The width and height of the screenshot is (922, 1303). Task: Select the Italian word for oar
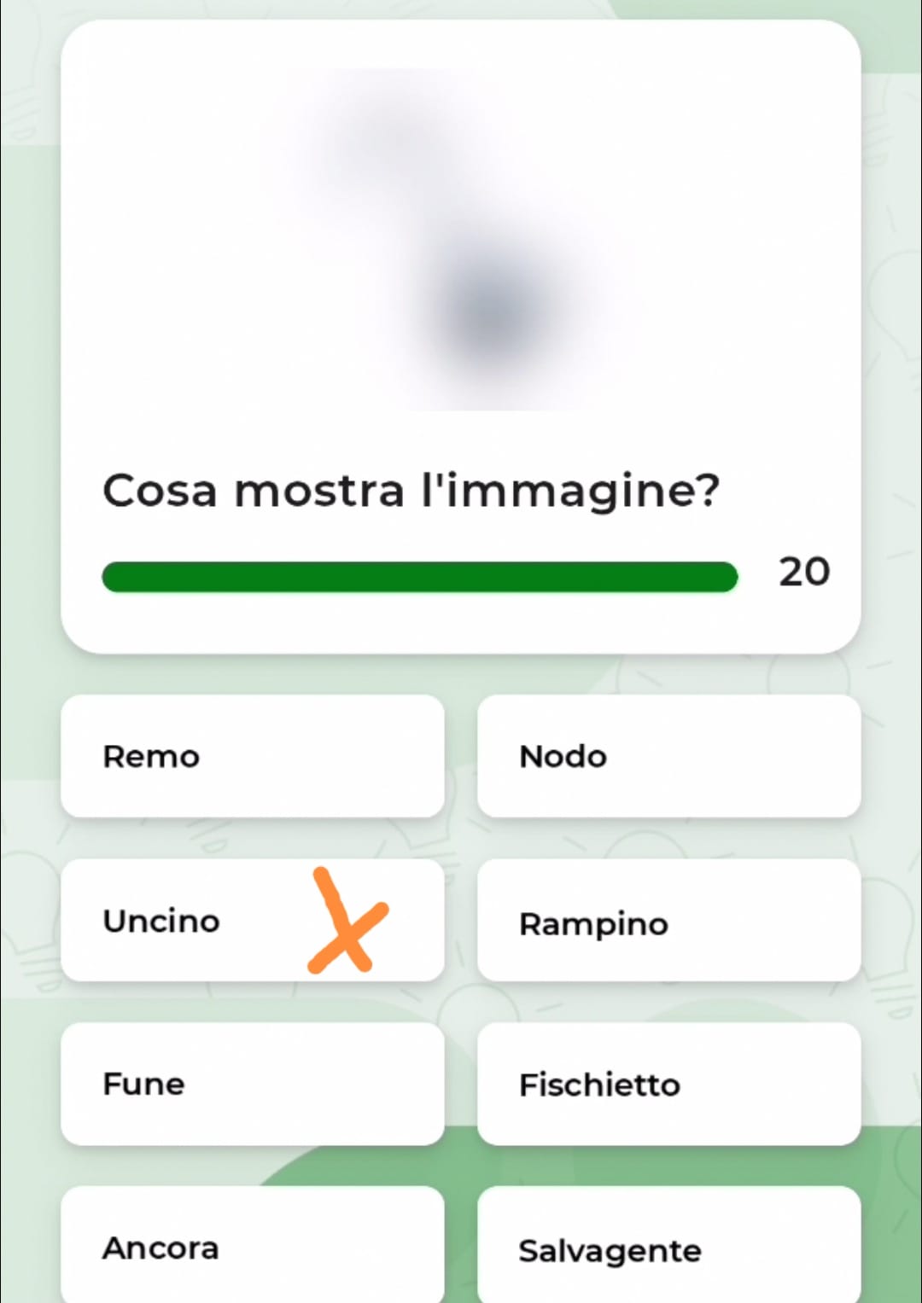pyautogui.click(x=252, y=756)
